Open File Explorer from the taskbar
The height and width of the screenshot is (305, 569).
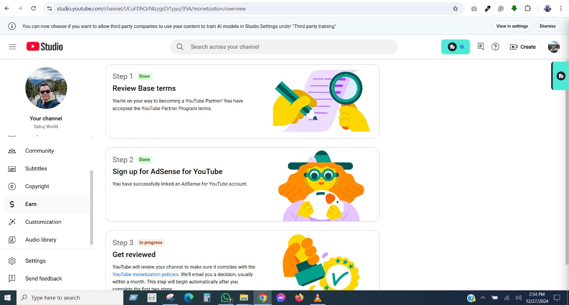pos(244,298)
